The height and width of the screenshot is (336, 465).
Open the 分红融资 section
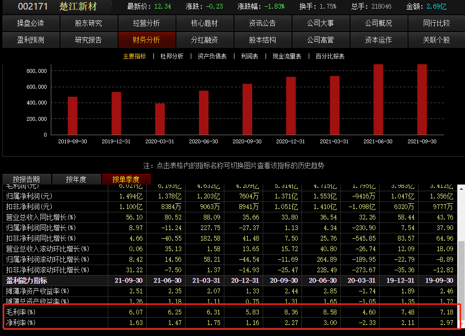tap(204, 40)
